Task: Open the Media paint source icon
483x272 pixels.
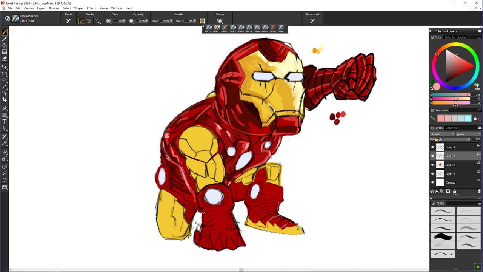Action: pyautogui.click(x=202, y=21)
